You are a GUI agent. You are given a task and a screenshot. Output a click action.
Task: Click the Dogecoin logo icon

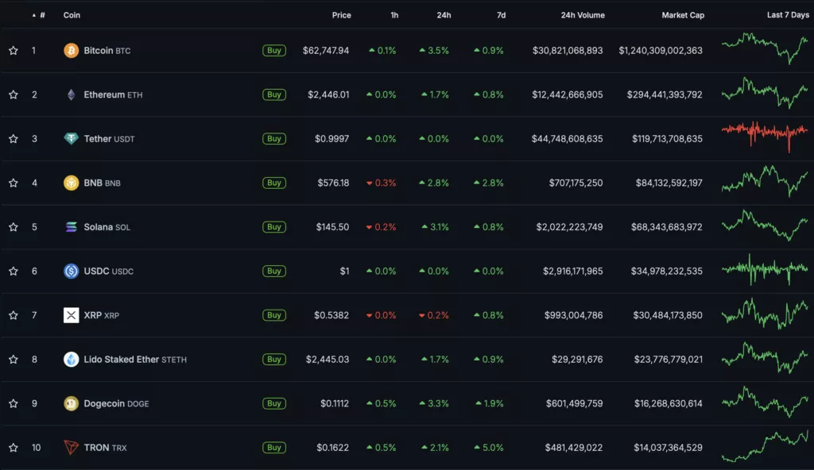pos(72,403)
